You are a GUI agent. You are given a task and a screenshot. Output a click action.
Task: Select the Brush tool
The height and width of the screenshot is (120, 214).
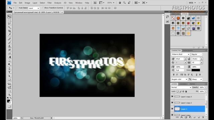coord(9,43)
